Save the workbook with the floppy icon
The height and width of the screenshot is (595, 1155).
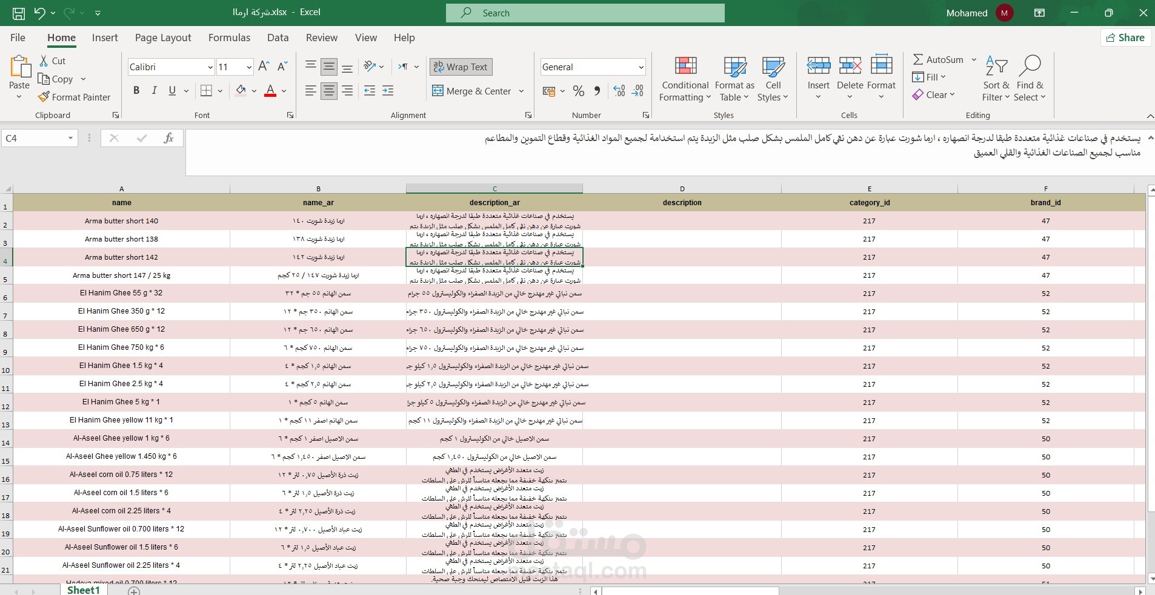tap(19, 13)
